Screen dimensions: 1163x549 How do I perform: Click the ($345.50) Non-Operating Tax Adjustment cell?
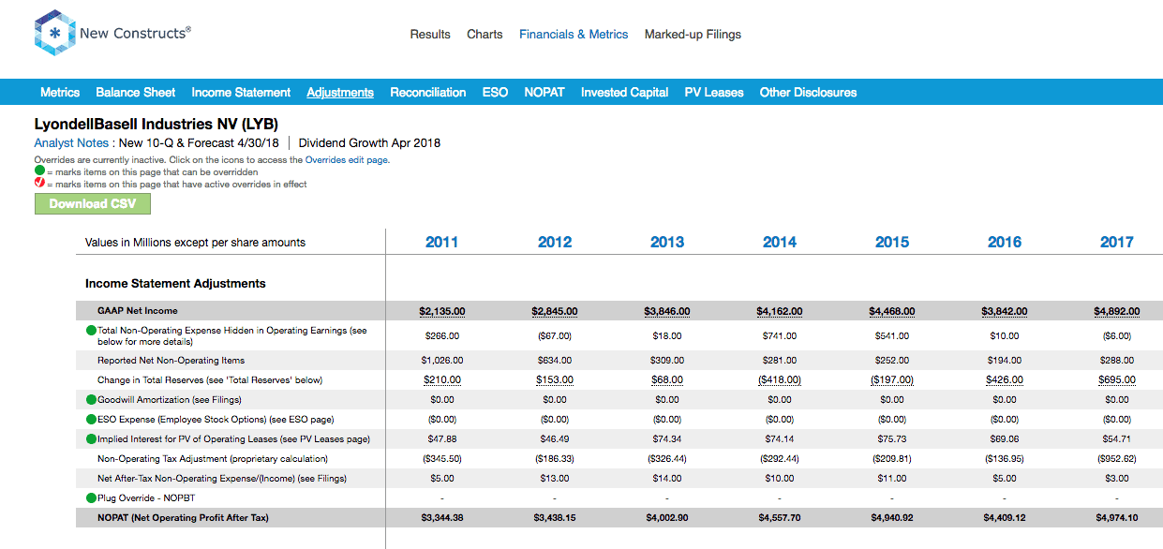pyautogui.click(x=442, y=459)
